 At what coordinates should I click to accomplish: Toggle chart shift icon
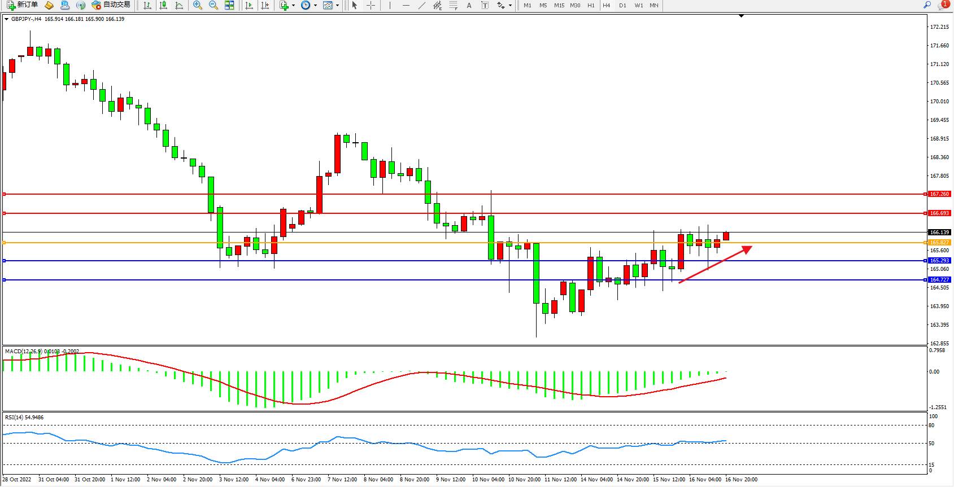[x=265, y=5]
